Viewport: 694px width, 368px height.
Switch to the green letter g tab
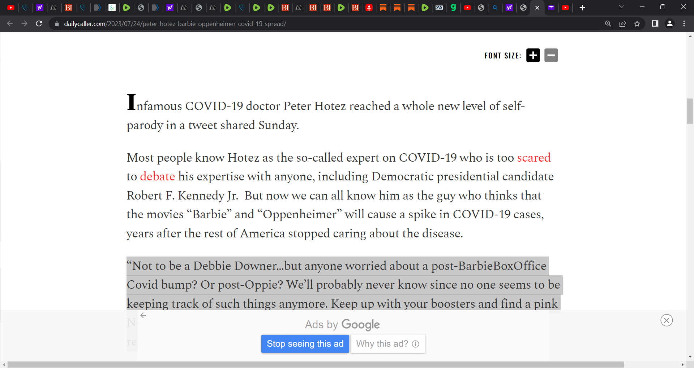point(453,8)
